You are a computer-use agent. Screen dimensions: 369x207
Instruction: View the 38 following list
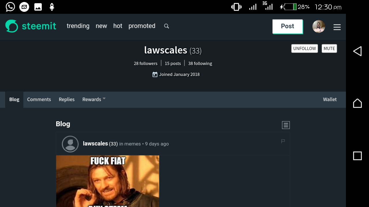200,64
